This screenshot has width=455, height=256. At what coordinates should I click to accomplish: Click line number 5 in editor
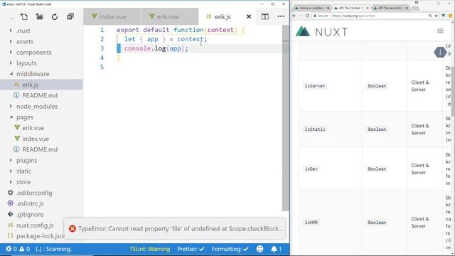[x=102, y=67]
